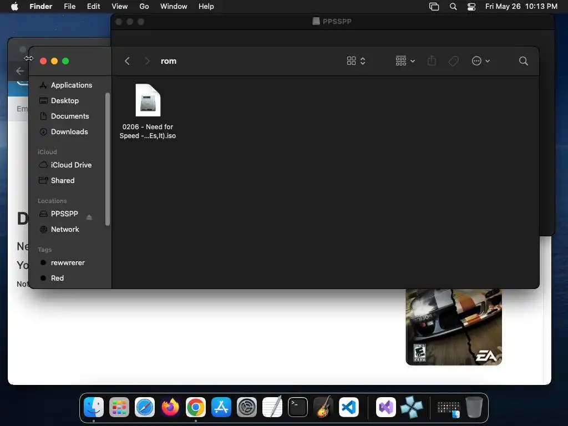Select the rewwrerer tag
Image resolution: width=568 pixels, height=426 pixels.
click(x=67, y=262)
